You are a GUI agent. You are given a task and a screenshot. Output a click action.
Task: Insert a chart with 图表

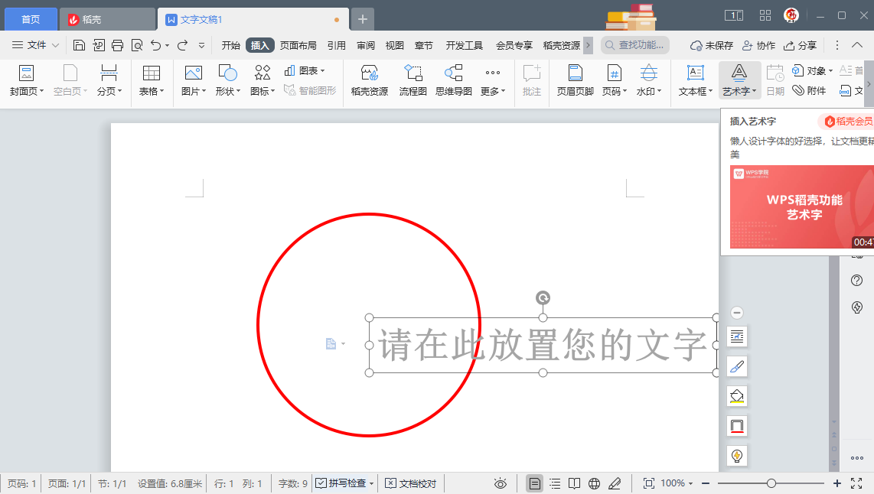click(305, 70)
